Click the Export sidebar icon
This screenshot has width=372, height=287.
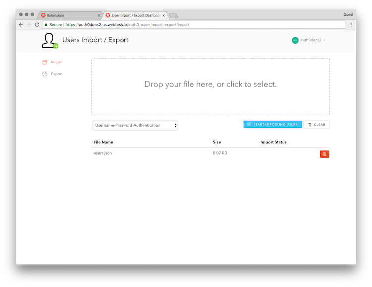[x=45, y=74]
